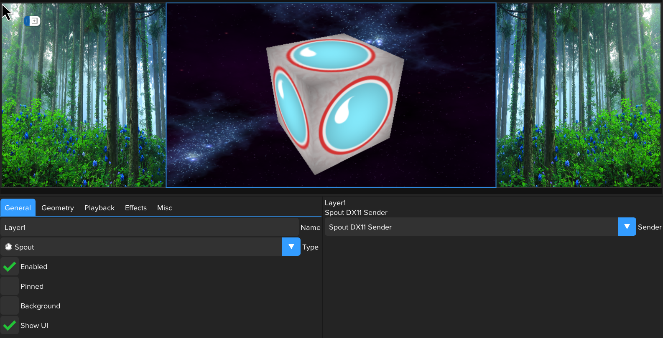The image size is (663, 338).
Task: Open the Type dropdown using its blue arrow
Action: 291,247
